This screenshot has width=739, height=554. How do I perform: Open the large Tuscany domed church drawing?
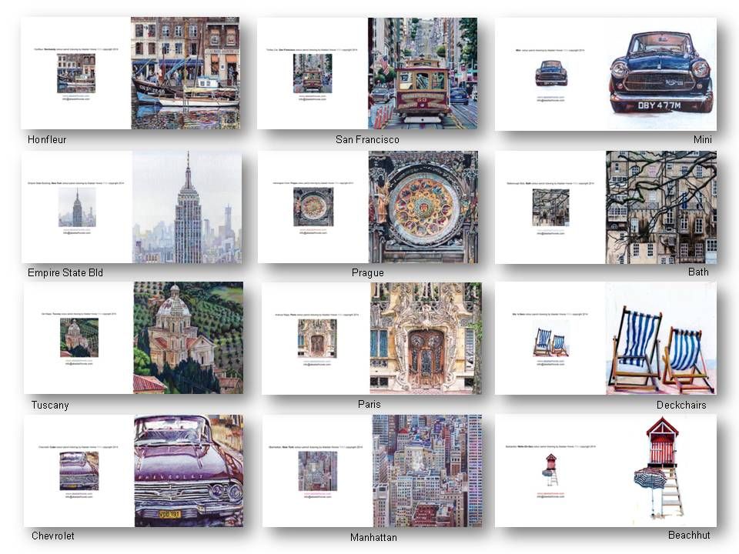[x=188, y=338]
